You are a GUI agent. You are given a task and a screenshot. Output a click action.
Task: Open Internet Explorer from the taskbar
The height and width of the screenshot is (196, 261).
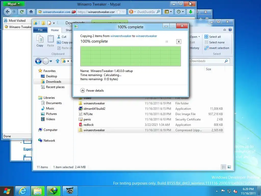pyautogui.click(x=23, y=191)
